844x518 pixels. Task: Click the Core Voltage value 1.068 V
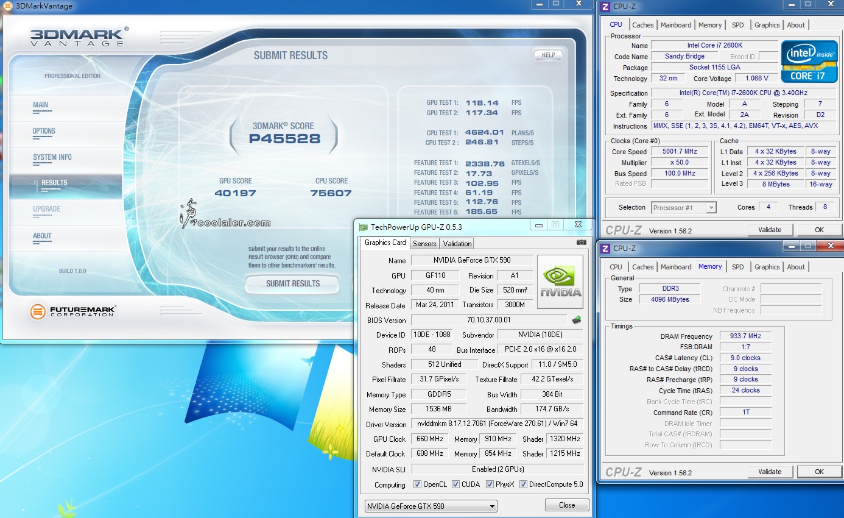(x=757, y=78)
